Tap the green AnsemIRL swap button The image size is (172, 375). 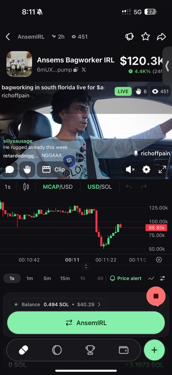[x=86, y=323]
